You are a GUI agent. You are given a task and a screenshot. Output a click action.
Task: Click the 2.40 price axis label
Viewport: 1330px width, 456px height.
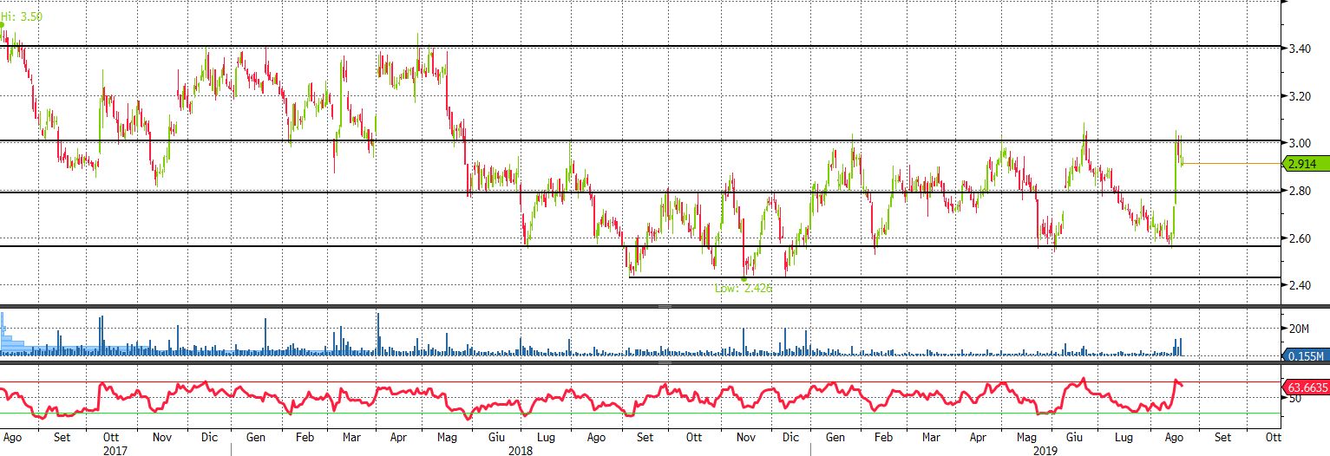pos(1299,285)
